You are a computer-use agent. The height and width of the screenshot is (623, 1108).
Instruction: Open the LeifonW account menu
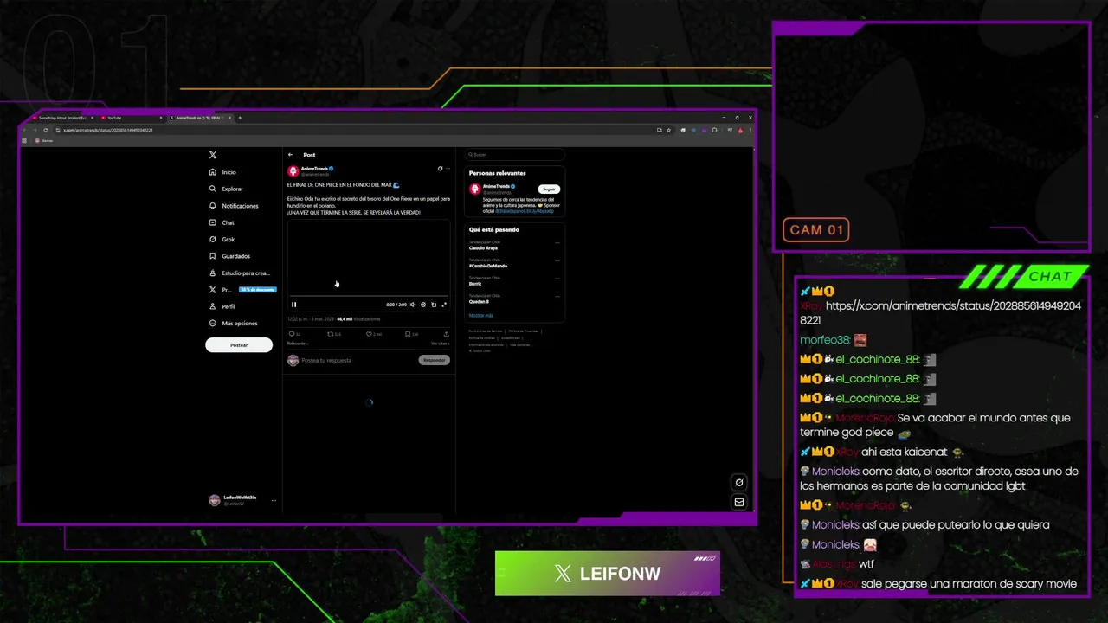(243, 500)
